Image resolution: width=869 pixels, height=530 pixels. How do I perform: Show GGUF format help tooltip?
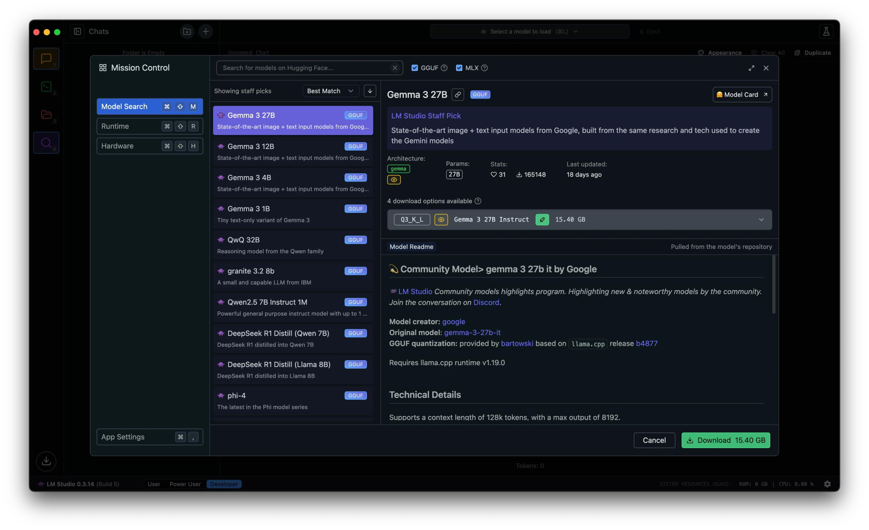click(444, 68)
